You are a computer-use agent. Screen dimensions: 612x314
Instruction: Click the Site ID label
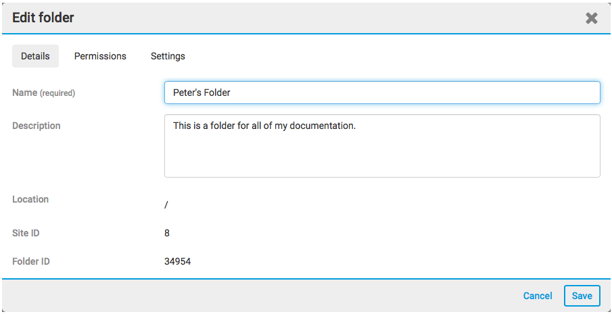26,233
